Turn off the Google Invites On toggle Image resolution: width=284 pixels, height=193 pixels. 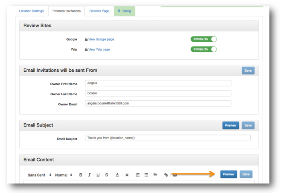pos(204,39)
